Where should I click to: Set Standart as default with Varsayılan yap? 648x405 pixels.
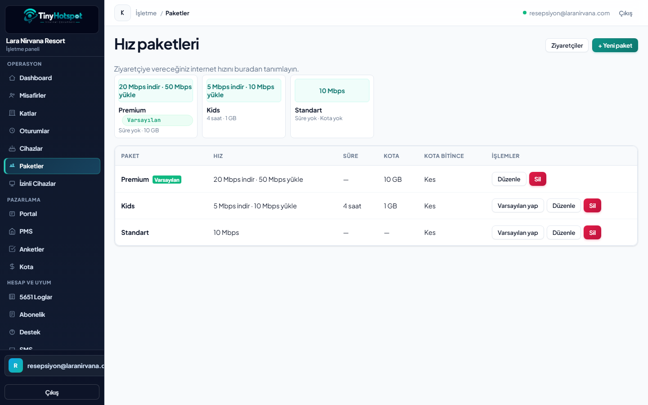(518, 233)
